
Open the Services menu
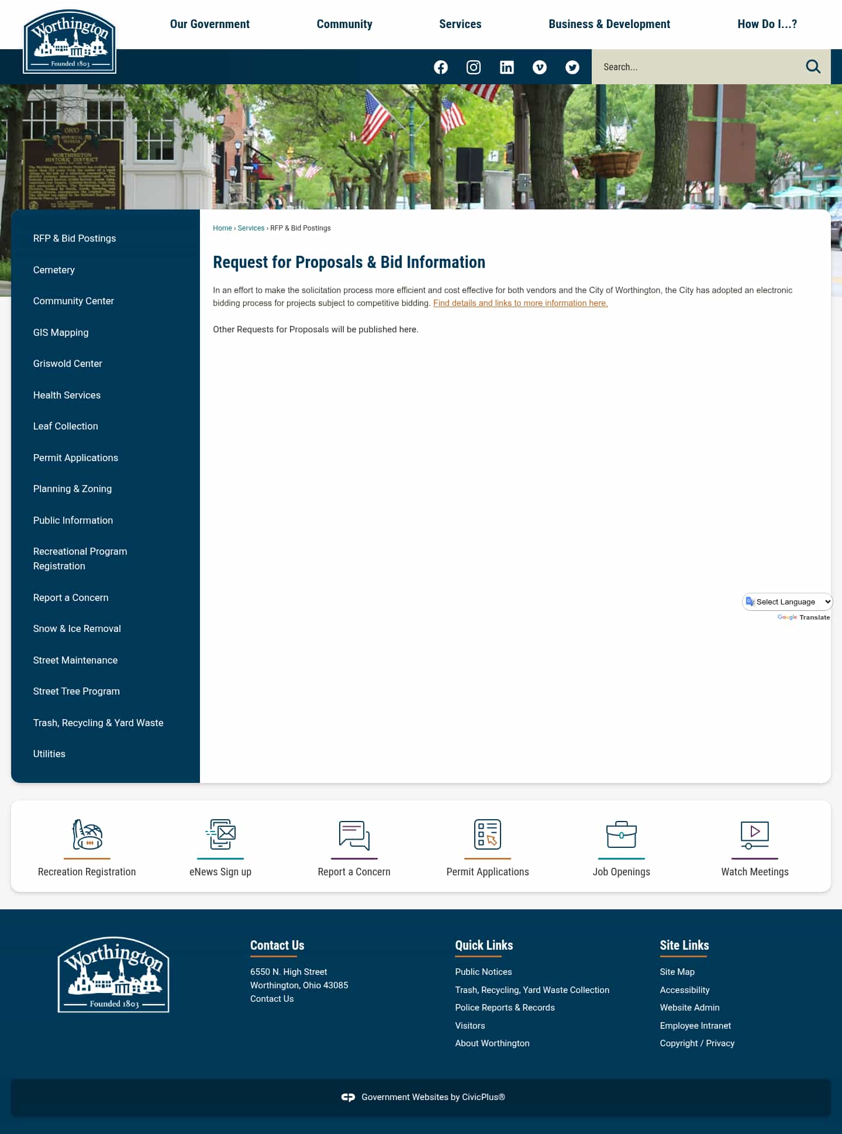click(x=460, y=24)
